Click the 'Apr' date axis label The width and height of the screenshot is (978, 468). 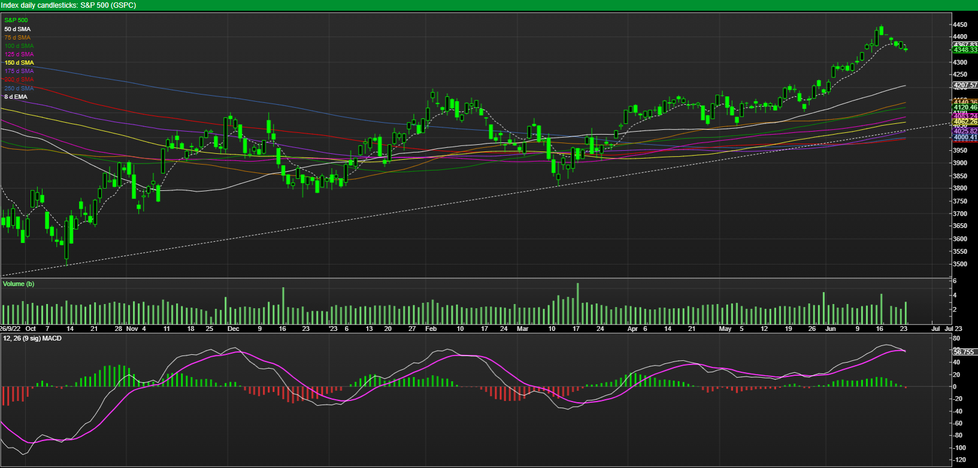[x=632, y=329]
